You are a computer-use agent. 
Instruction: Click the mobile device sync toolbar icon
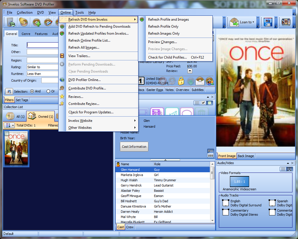(11, 22)
